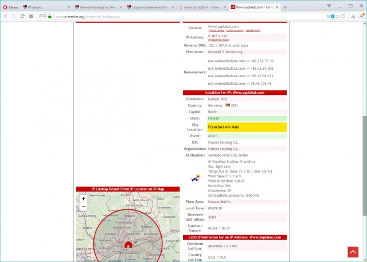The width and height of the screenshot is (367, 262).
Task: Open the Opera Меню button
Action: [x=10, y=7]
